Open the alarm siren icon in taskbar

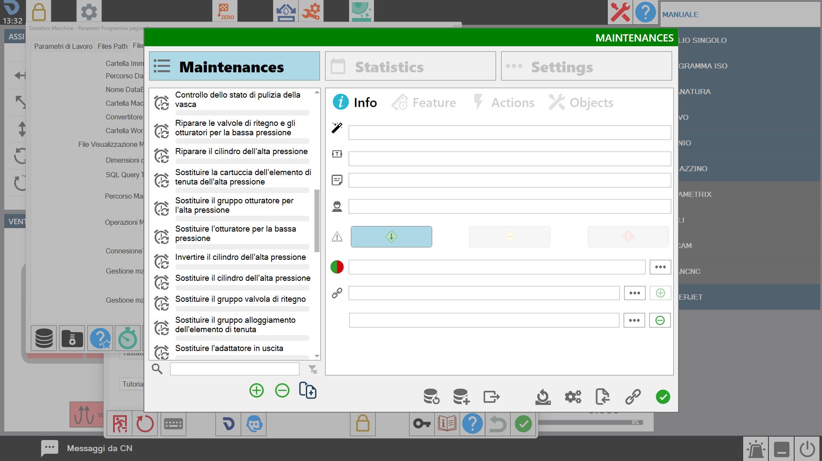pos(756,449)
